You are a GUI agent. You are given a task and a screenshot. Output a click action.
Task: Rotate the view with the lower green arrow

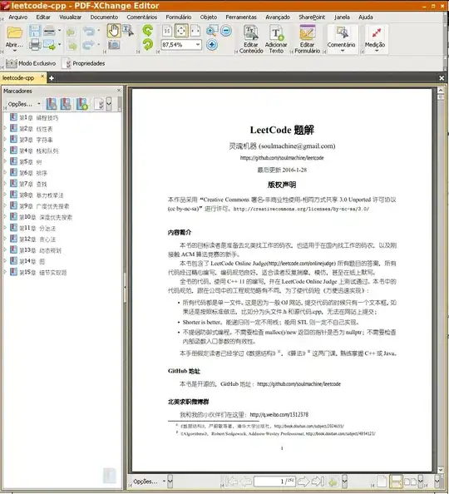(147, 45)
